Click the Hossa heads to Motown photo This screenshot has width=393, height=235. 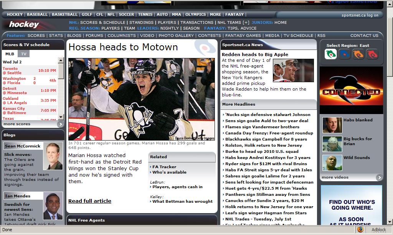coord(142,99)
